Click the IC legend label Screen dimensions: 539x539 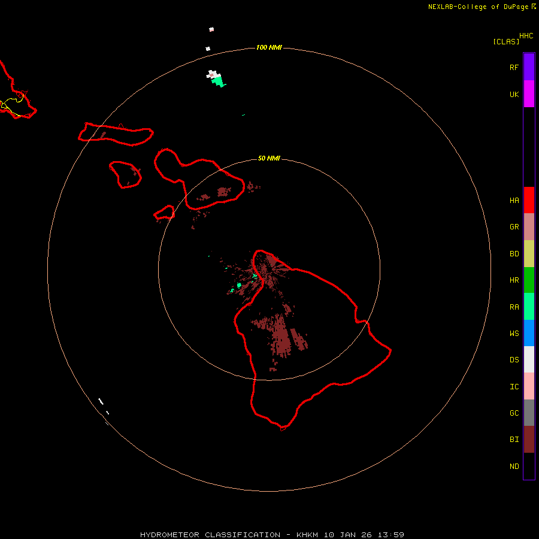[514, 387]
